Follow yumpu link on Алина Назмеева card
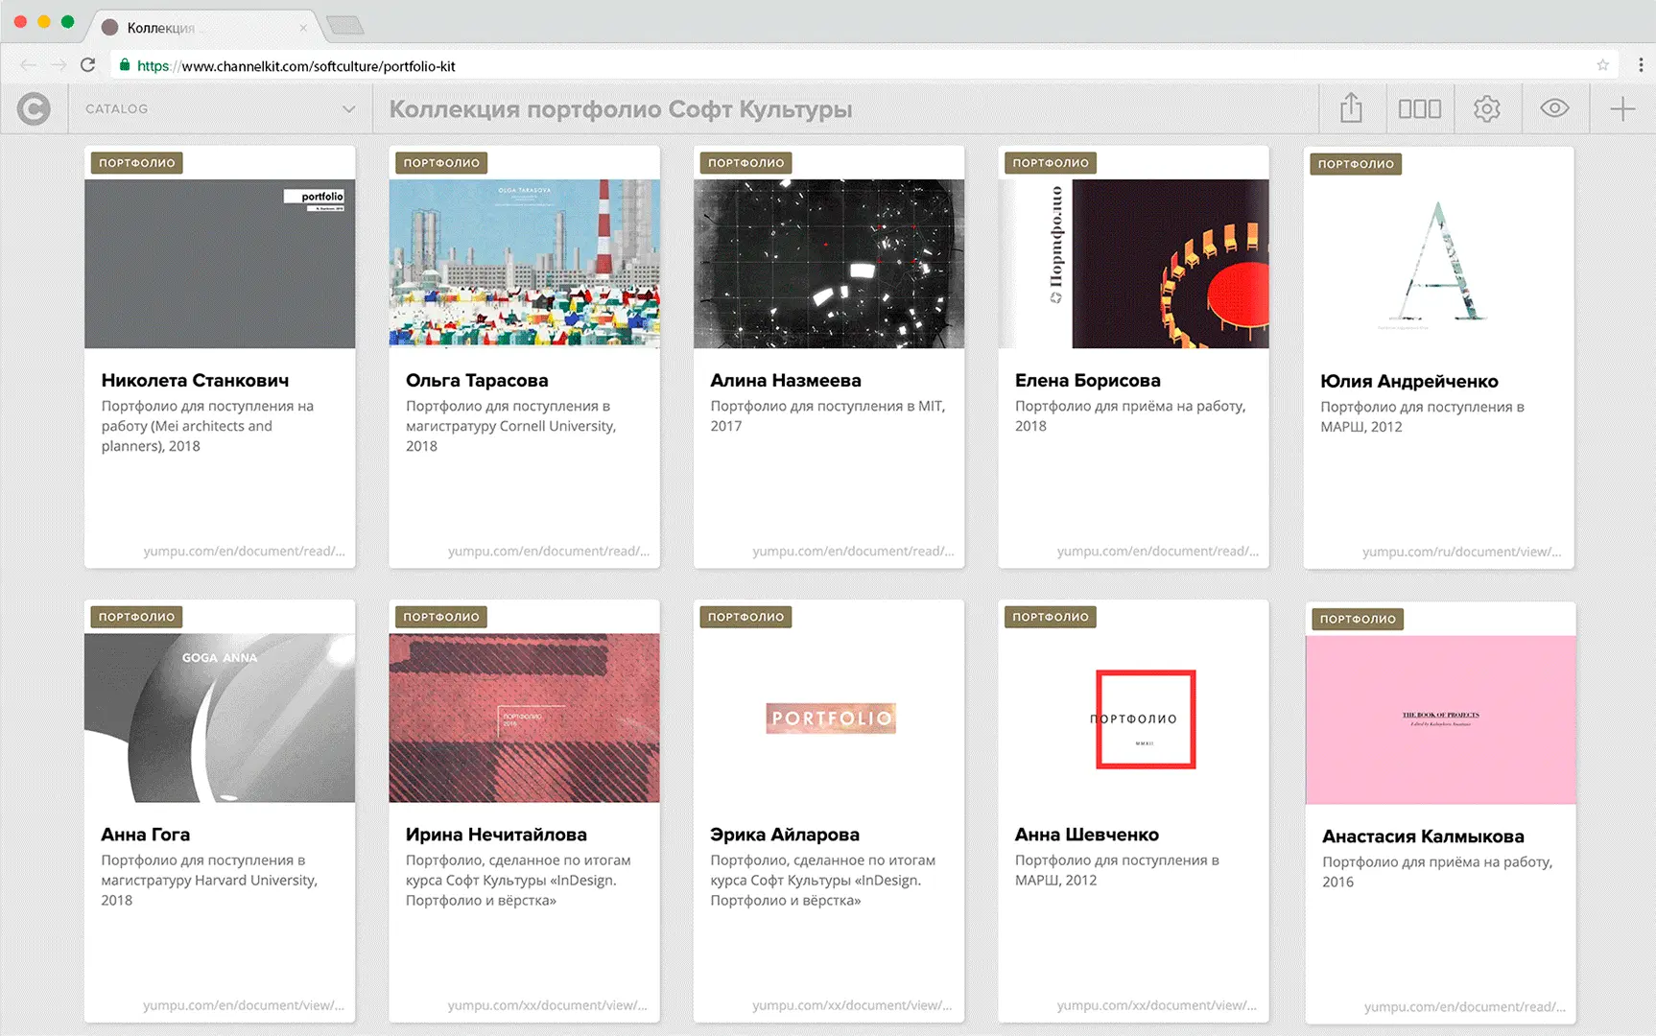The height and width of the screenshot is (1036, 1656). click(x=853, y=551)
